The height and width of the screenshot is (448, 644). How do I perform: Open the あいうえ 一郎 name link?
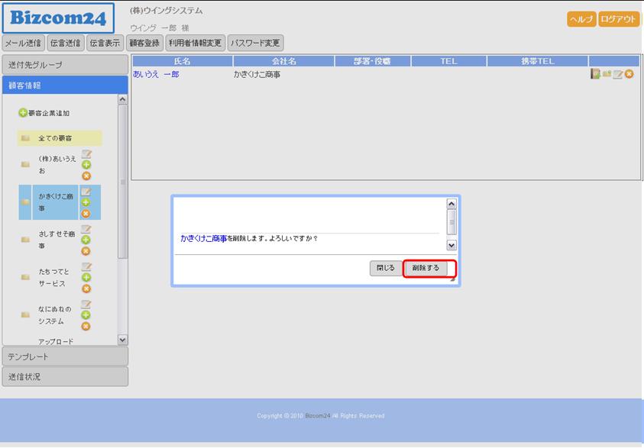[156, 75]
